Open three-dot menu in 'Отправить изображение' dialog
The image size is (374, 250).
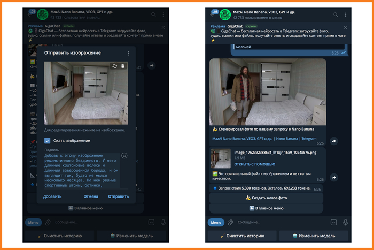129,54
